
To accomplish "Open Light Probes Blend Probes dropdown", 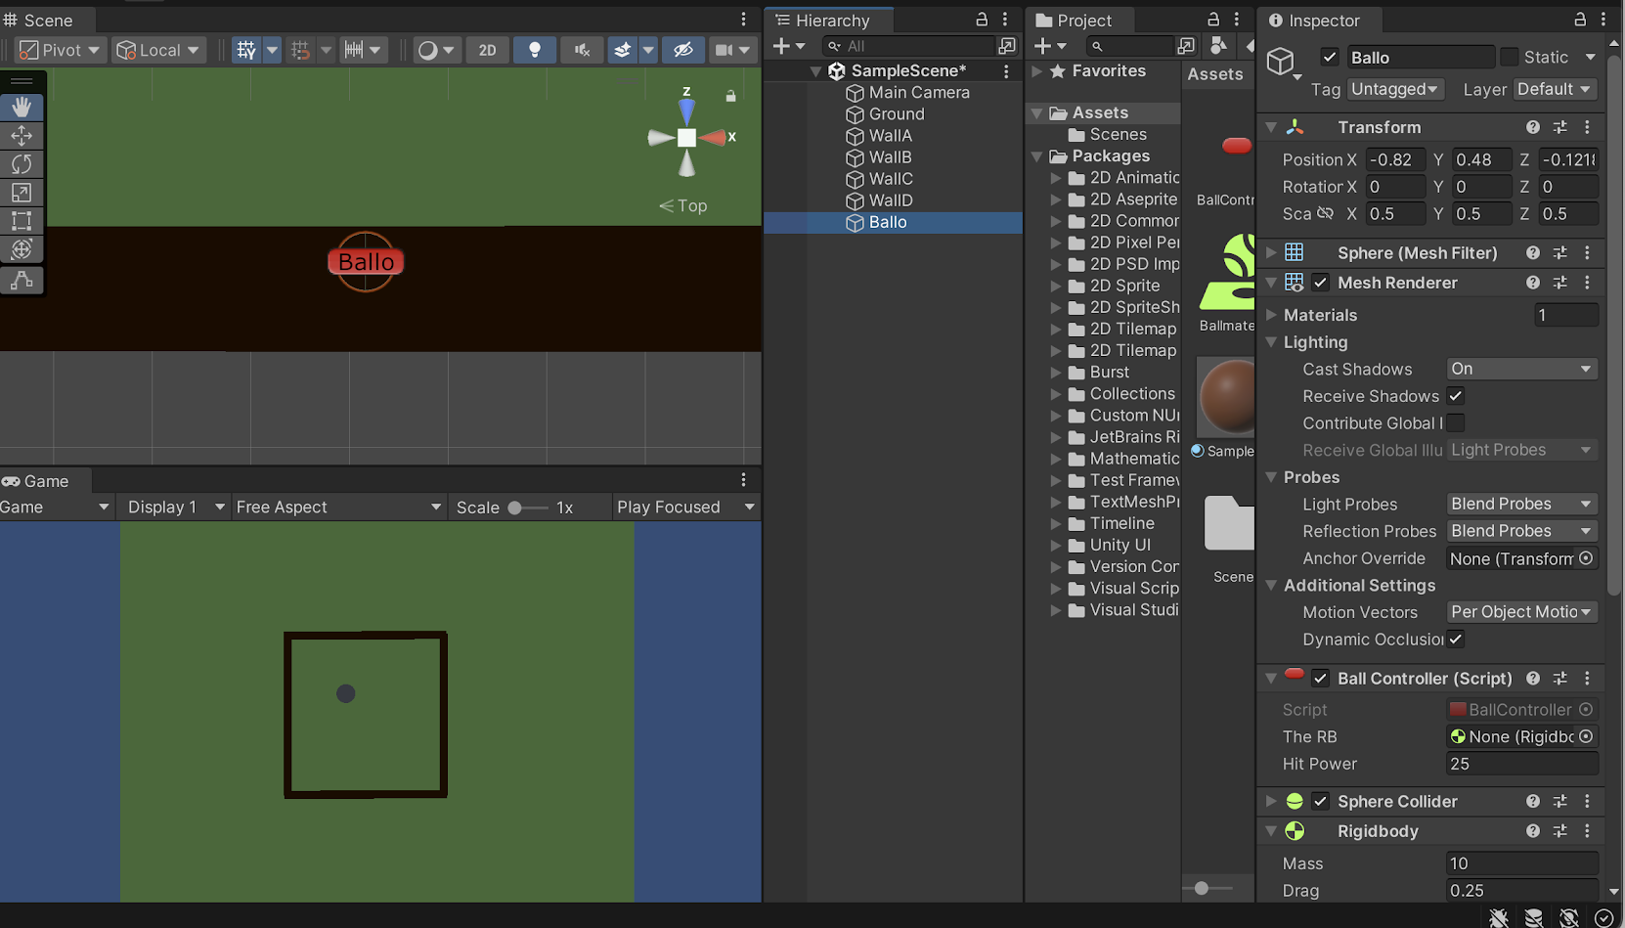I will point(1521,504).
